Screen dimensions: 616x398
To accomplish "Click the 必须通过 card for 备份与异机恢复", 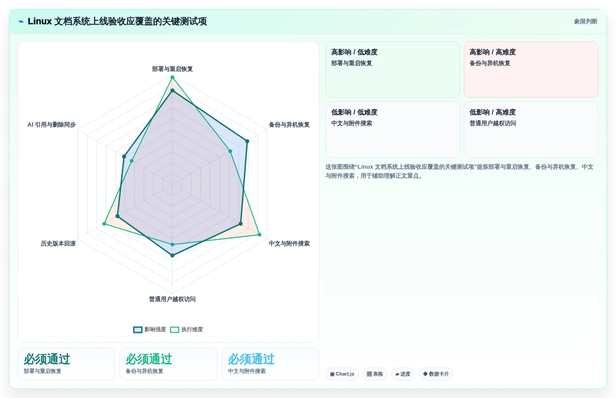I will coord(168,364).
